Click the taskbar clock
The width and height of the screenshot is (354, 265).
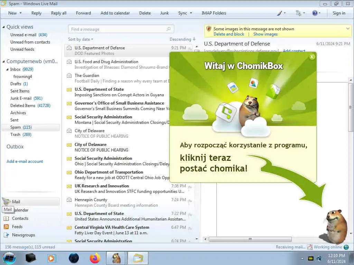coord(336,258)
